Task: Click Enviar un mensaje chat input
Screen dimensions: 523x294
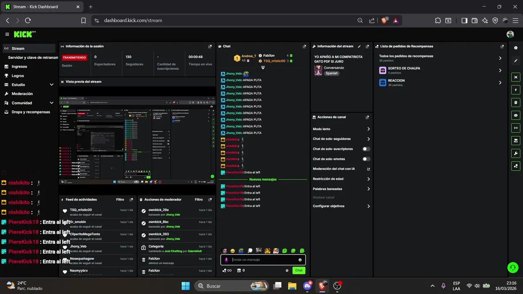Action: click(263, 260)
